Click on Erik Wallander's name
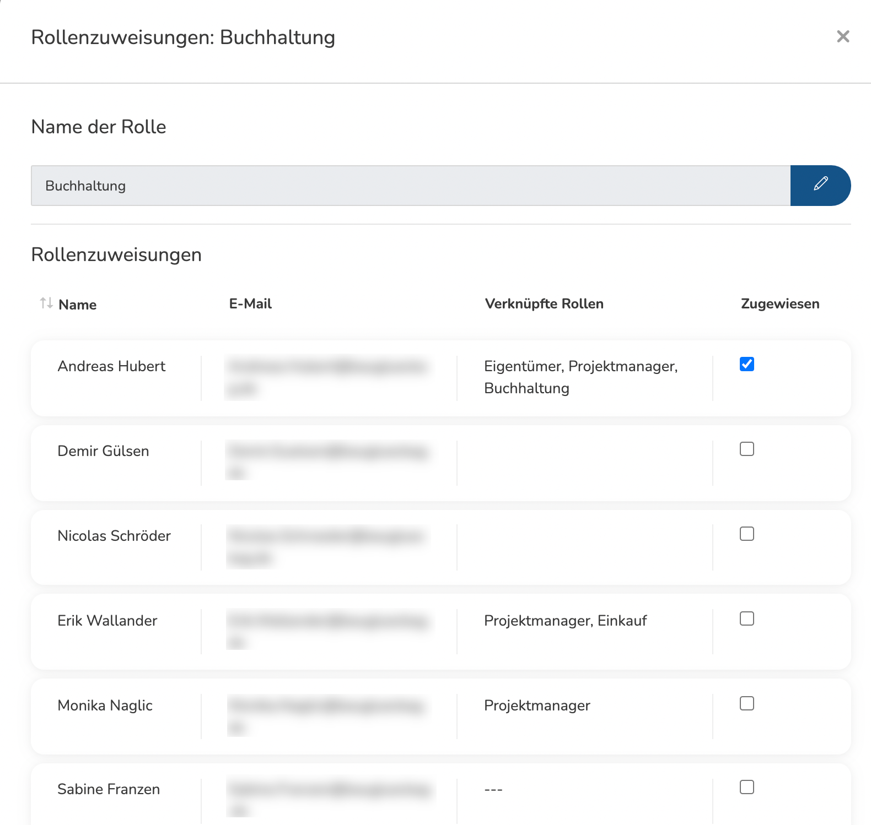The image size is (871, 825). pyautogui.click(x=107, y=621)
